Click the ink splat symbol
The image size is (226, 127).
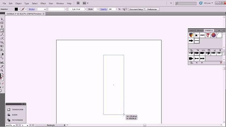197,35
